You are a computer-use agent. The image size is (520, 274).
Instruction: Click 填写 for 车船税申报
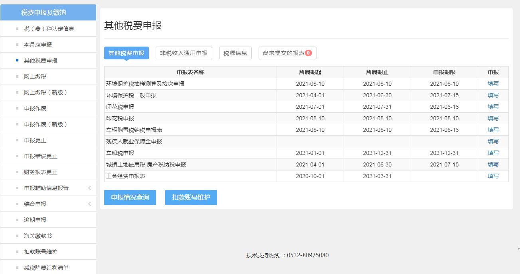(493, 153)
